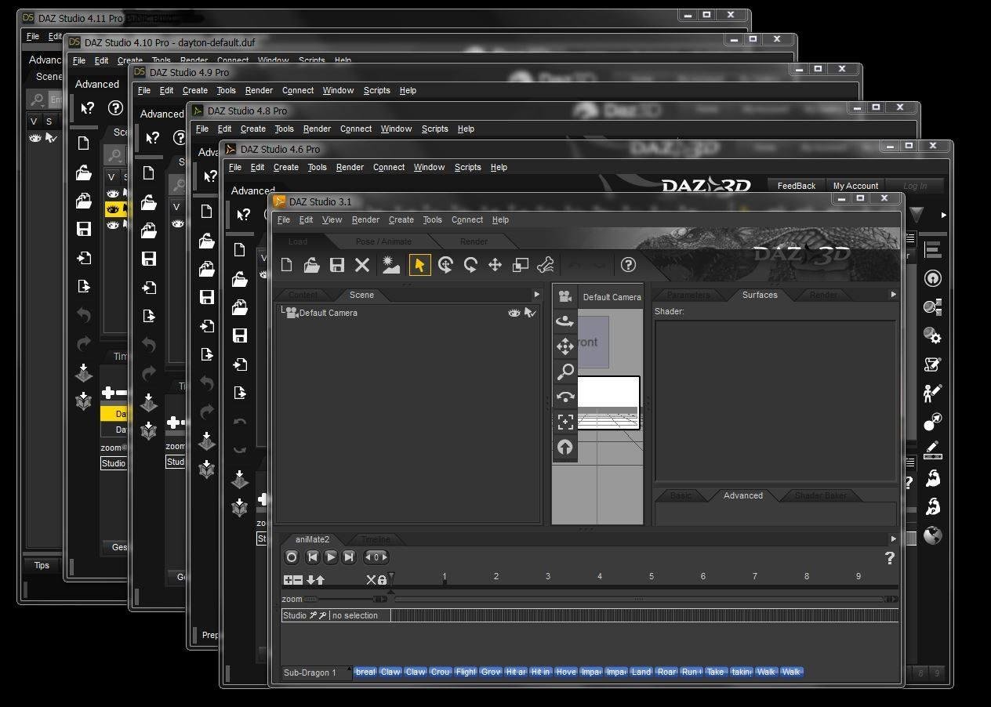Open Surfaces pane options arrow in 3.1
991x707 pixels.
pos(893,295)
